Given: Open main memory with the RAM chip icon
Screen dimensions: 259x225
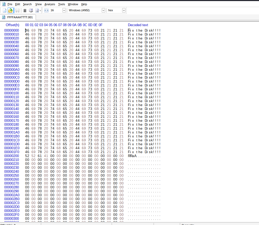Looking at the screenshot, I should coord(25,10).
